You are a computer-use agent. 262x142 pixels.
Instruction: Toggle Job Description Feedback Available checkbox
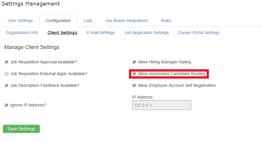pos(6,86)
